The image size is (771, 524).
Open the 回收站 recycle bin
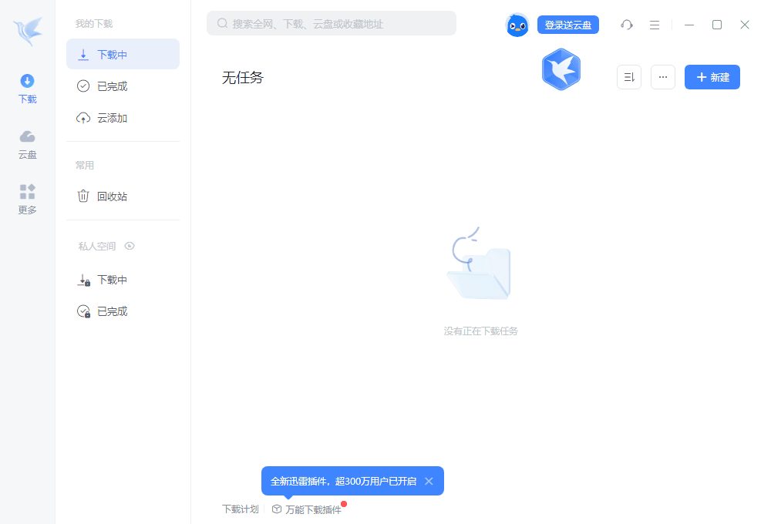123,196
